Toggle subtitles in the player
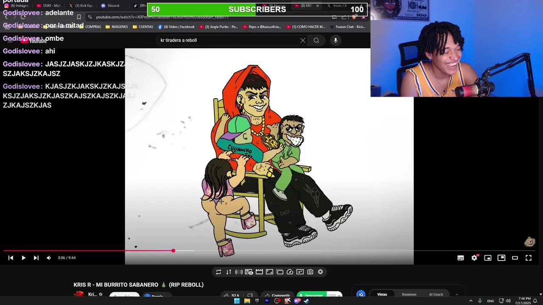Image resolution: width=543 pixels, height=305 pixels. coord(461,258)
